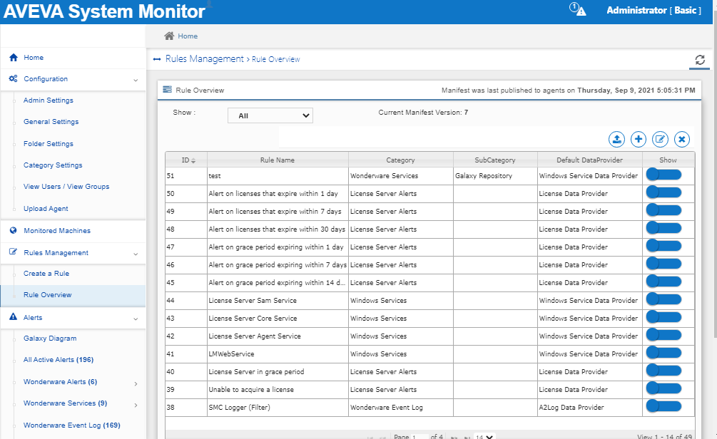Viewport: 717px width, 439px height.
Task: Click the Configuration gears icon
Action: pyautogui.click(x=14, y=78)
